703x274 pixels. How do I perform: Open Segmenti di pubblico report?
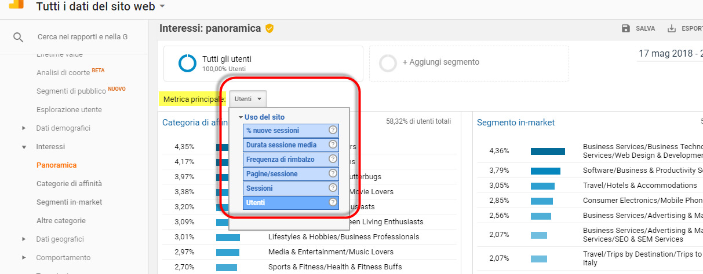(x=71, y=91)
